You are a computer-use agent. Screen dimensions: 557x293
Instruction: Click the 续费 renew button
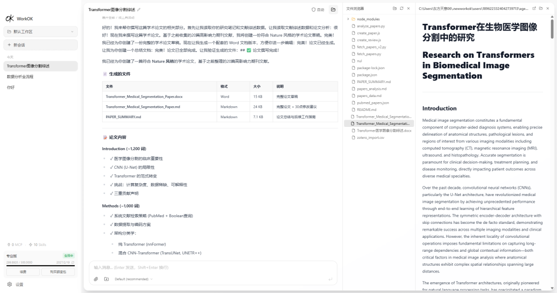(x=23, y=272)
